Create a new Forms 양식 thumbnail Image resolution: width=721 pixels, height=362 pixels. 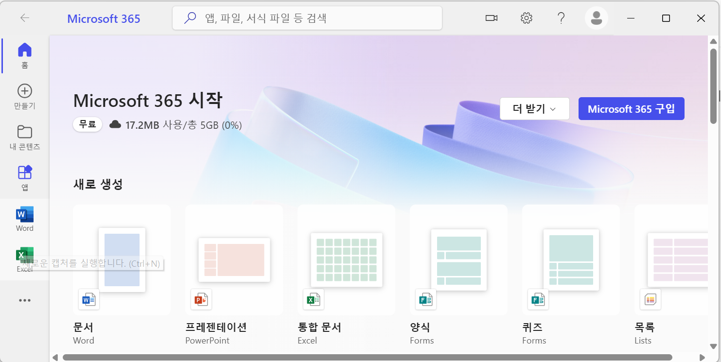click(458, 260)
